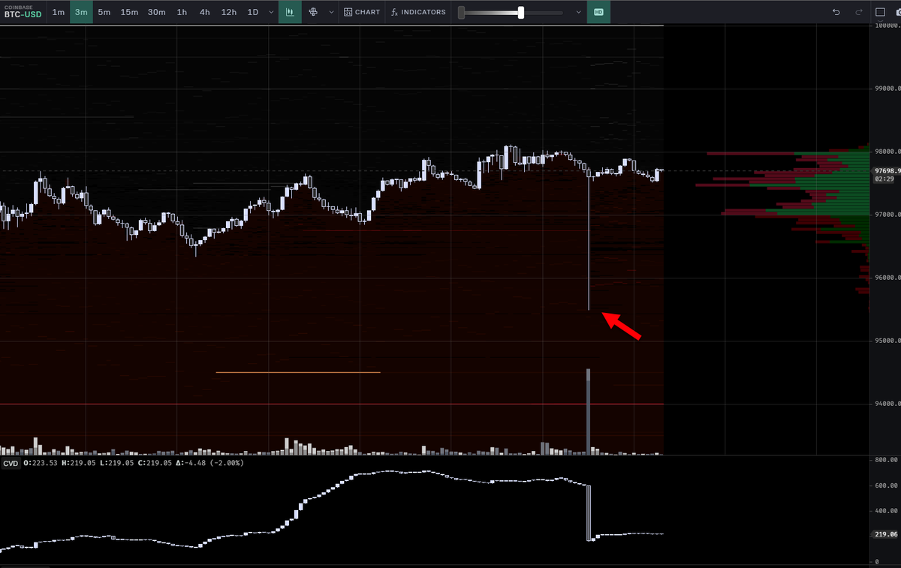Select the 1m timeframe

click(x=59, y=12)
